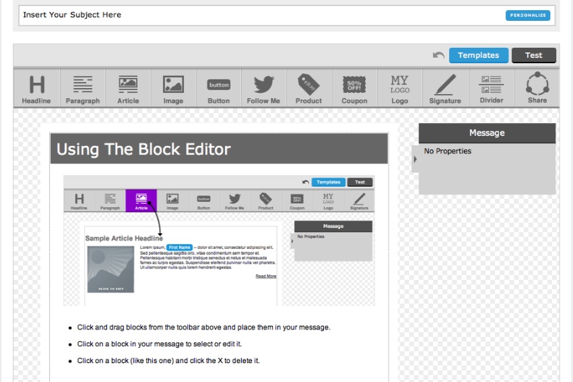Choose the Product price tag block
The height and width of the screenshot is (382, 573).
point(309,89)
